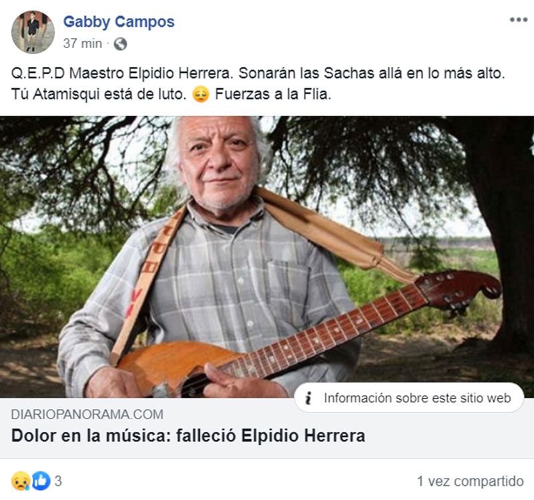Click the globe public audience icon
This screenshot has height=500, width=534.
[120, 44]
